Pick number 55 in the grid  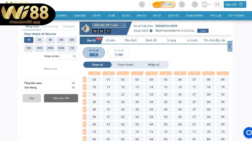coord(166,117)
